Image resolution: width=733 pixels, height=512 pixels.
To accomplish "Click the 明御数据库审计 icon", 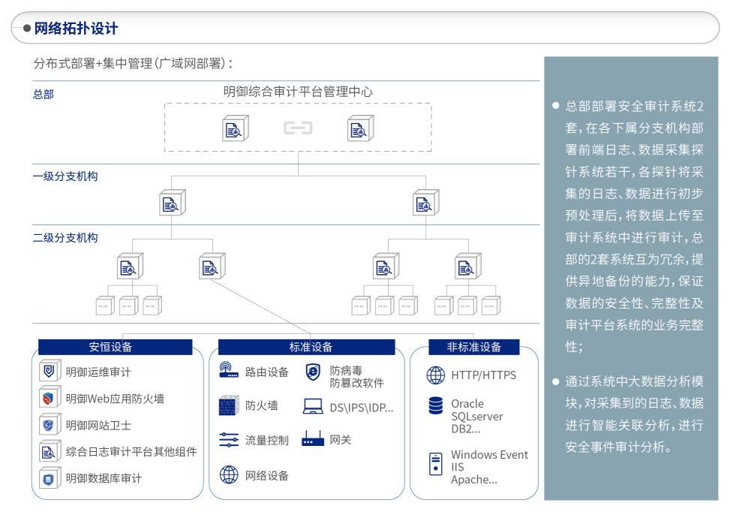I will (50, 478).
